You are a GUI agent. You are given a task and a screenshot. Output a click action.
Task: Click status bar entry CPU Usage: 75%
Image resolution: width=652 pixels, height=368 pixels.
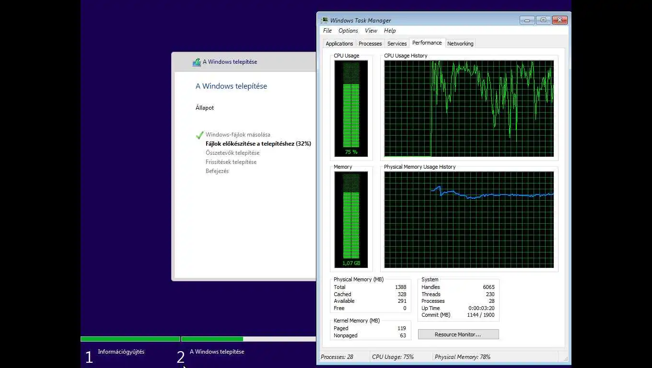coord(393,357)
